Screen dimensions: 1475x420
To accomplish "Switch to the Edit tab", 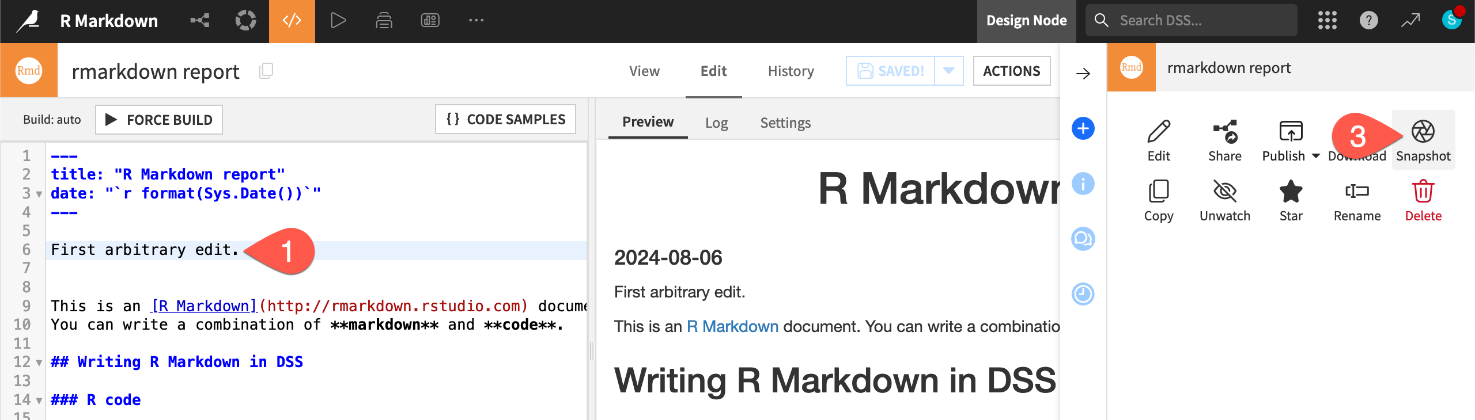I will tap(713, 71).
